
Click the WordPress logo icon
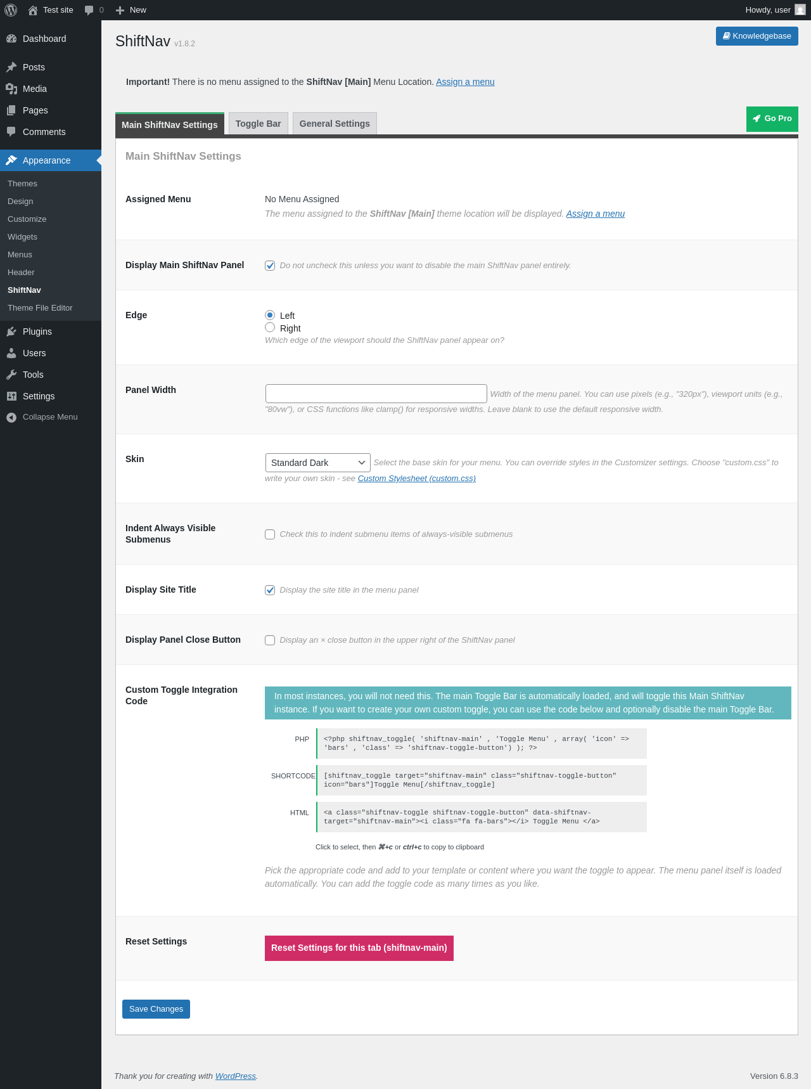(11, 10)
